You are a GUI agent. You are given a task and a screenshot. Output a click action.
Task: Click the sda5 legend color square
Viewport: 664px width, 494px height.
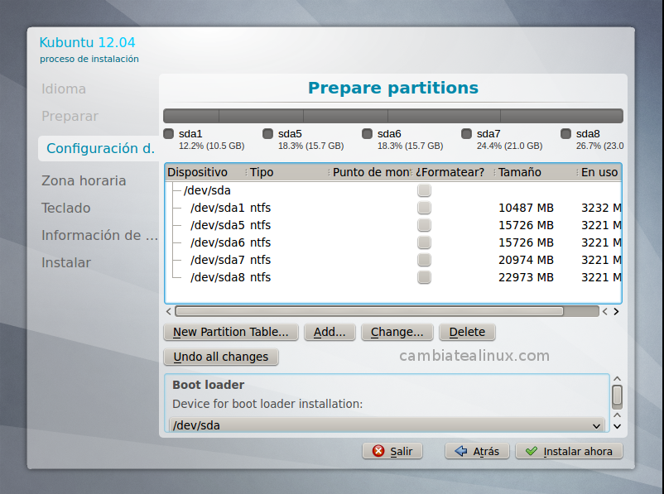pyautogui.click(x=267, y=134)
